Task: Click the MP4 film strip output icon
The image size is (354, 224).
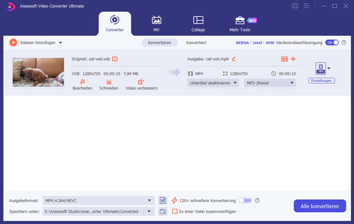Action: coord(191,74)
